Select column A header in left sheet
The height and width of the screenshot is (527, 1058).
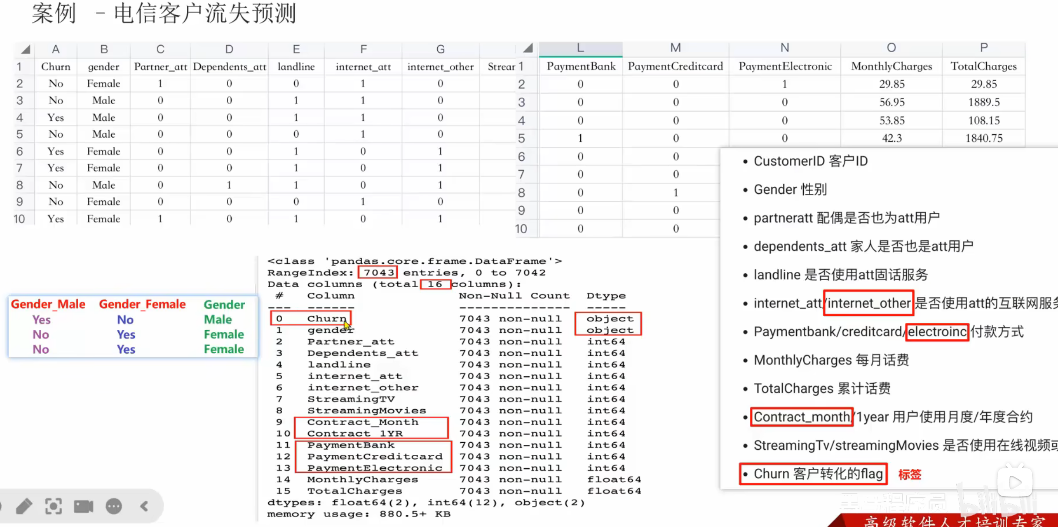click(56, 49)
